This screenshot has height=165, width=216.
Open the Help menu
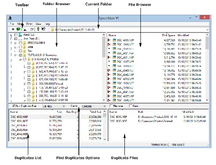[x=47, y=24]
